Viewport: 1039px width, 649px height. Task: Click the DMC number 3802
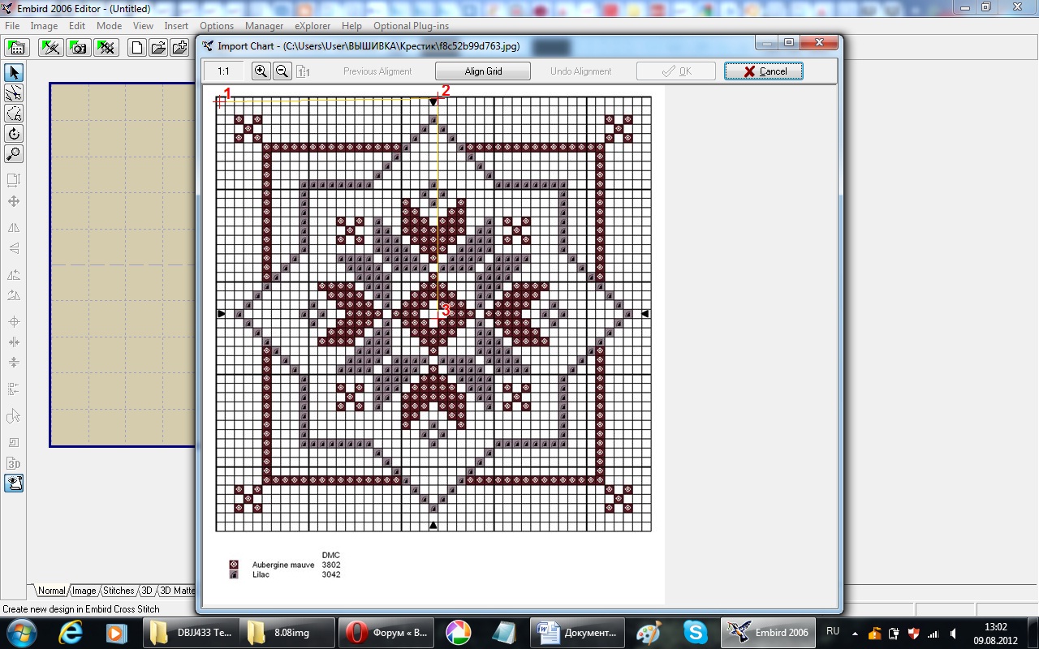tap(331, 565)
